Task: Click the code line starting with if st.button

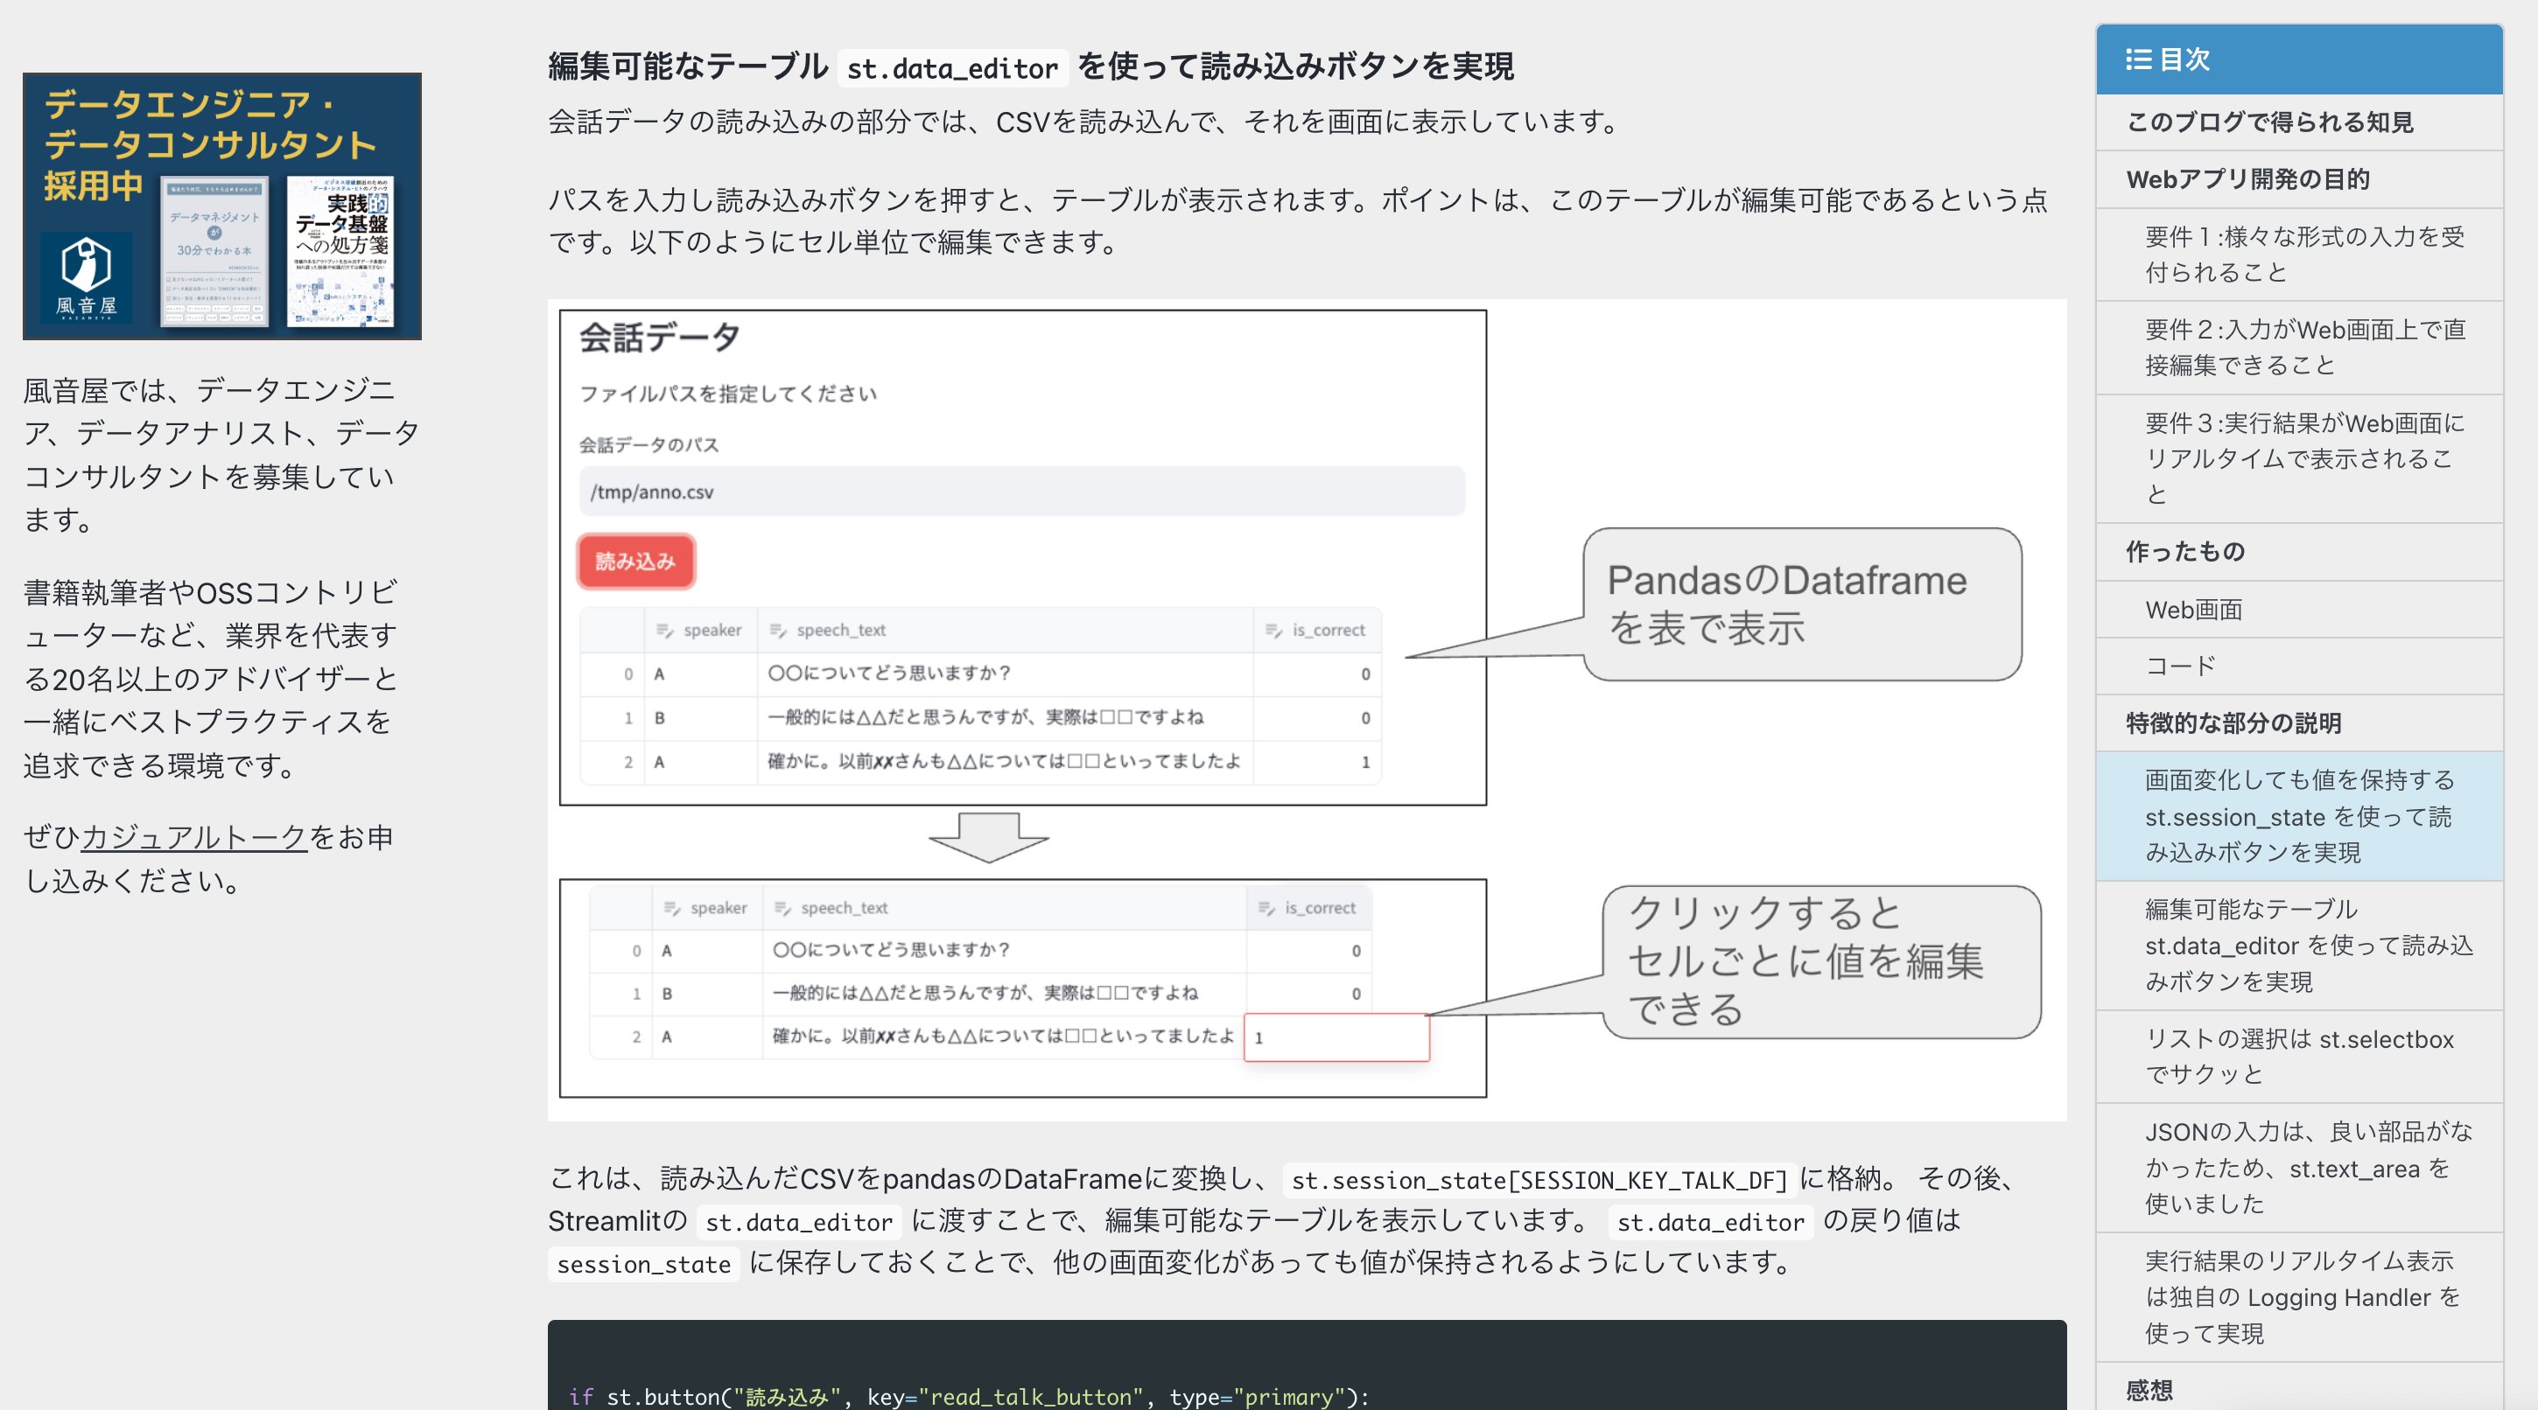Action: (969, 1396)
